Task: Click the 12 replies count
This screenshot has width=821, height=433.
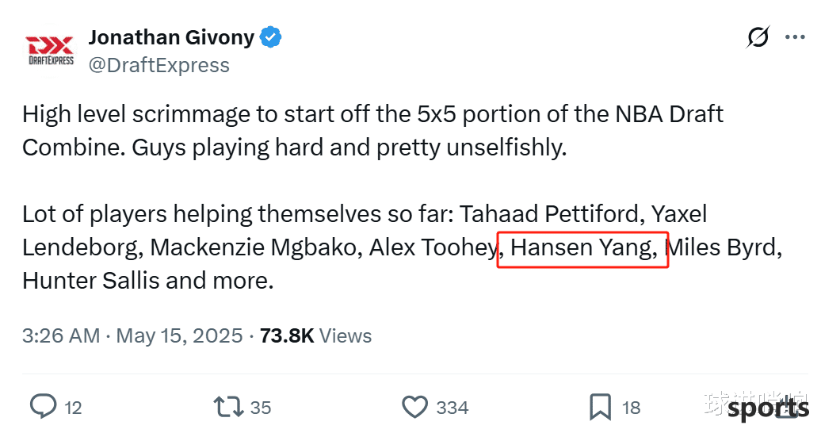Action: point(73,408)
